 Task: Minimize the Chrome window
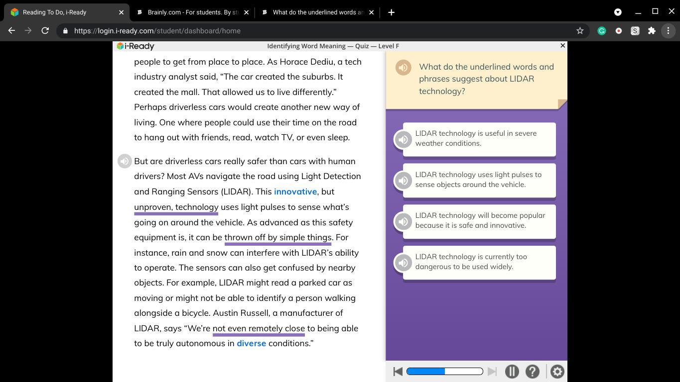[638, 12]
